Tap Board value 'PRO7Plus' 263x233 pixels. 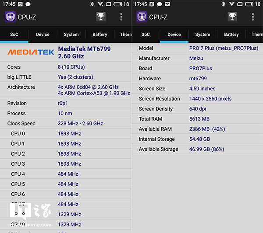coord(201,68)
